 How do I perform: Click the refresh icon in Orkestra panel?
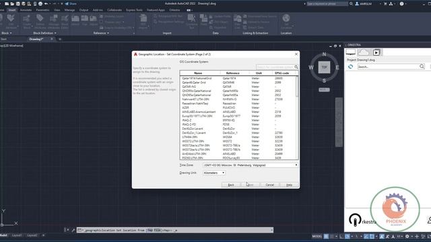click(x=350, y=67)
